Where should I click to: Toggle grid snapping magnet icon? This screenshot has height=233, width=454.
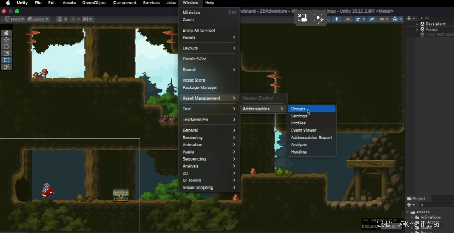(x=72, y=19)
